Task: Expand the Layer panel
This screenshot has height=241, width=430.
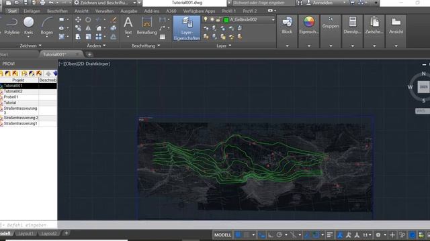Action: pyautogui.click(x=224, y=46)
